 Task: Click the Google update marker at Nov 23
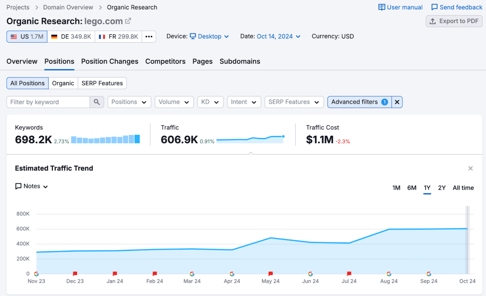point(36,274)
